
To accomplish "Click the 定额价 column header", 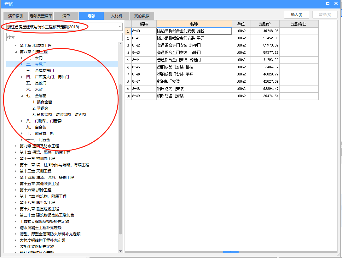I will 265,24.
